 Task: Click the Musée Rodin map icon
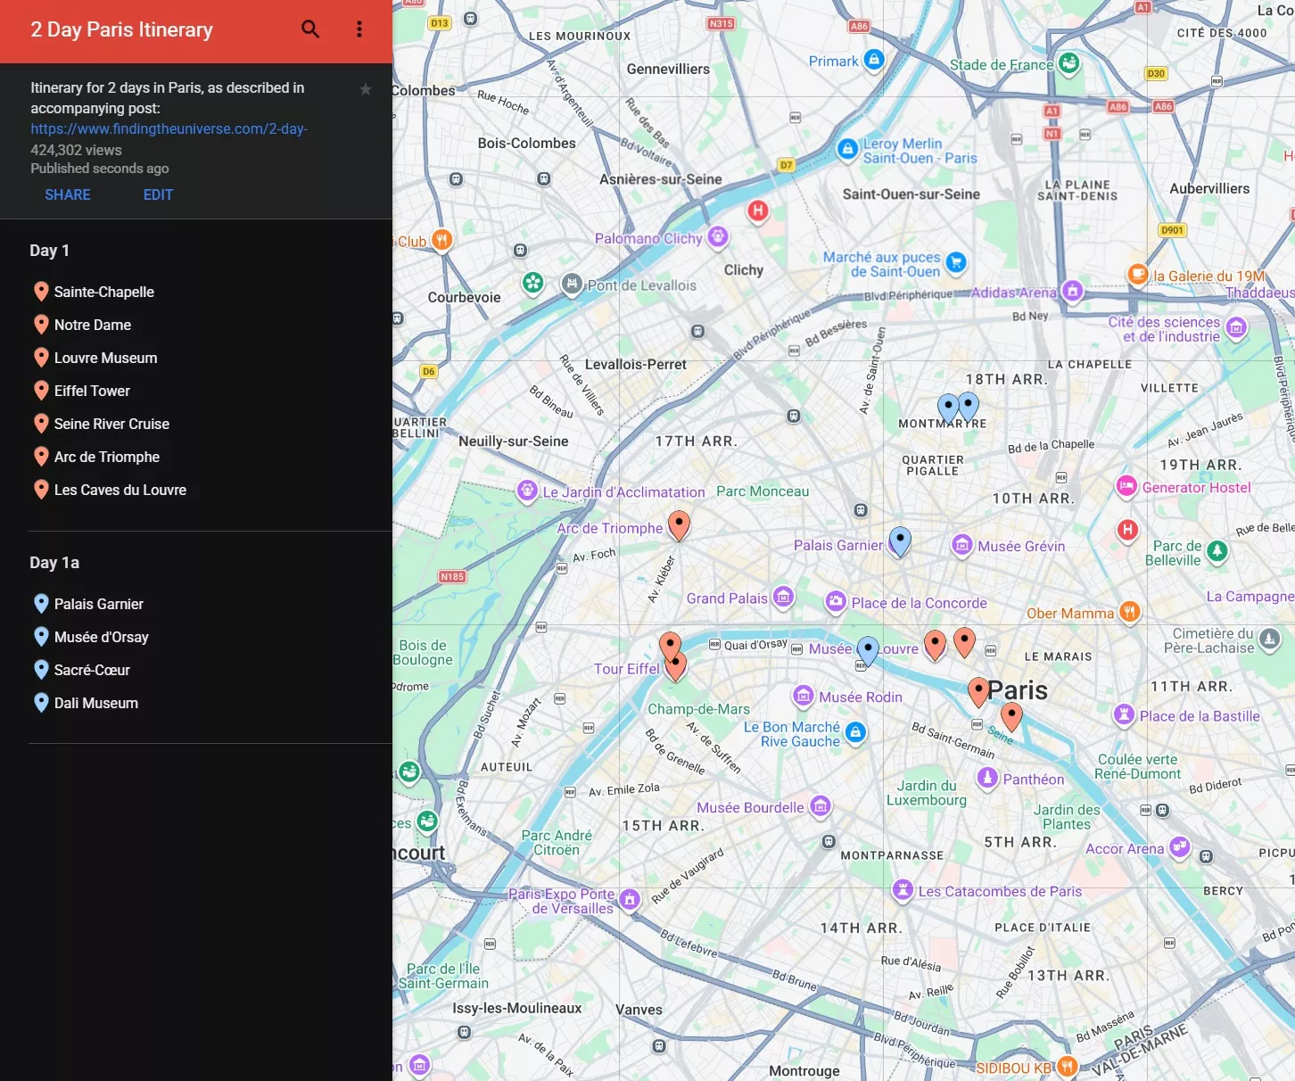[804, 696]
